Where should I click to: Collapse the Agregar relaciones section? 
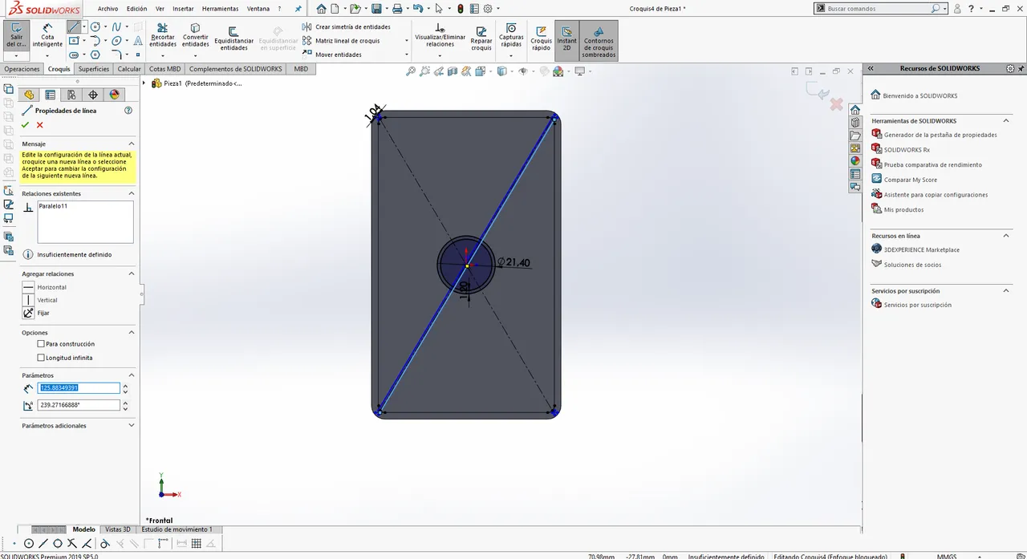132,273
